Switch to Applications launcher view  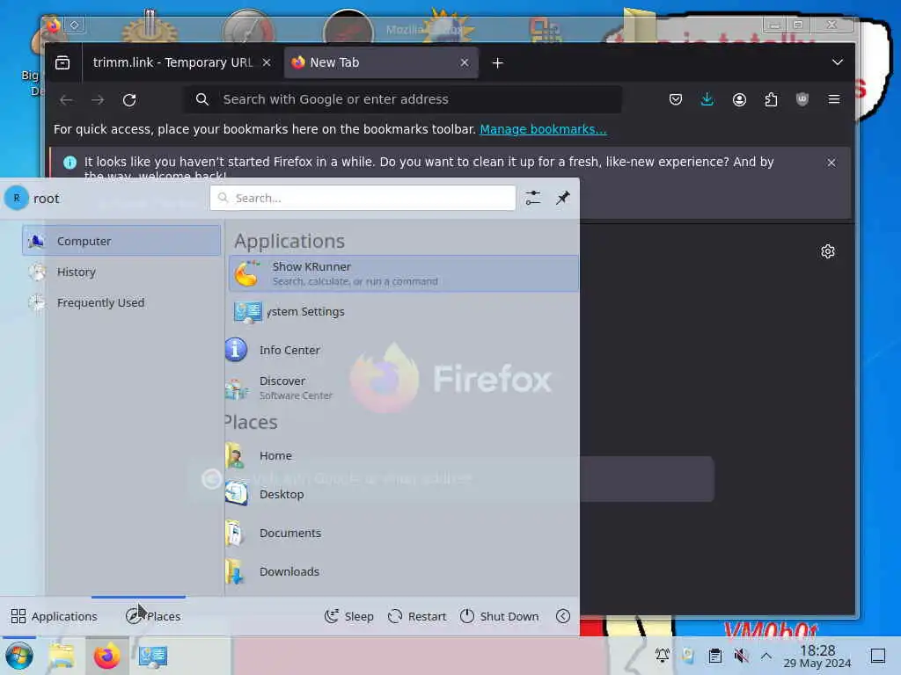pos(55,616)
